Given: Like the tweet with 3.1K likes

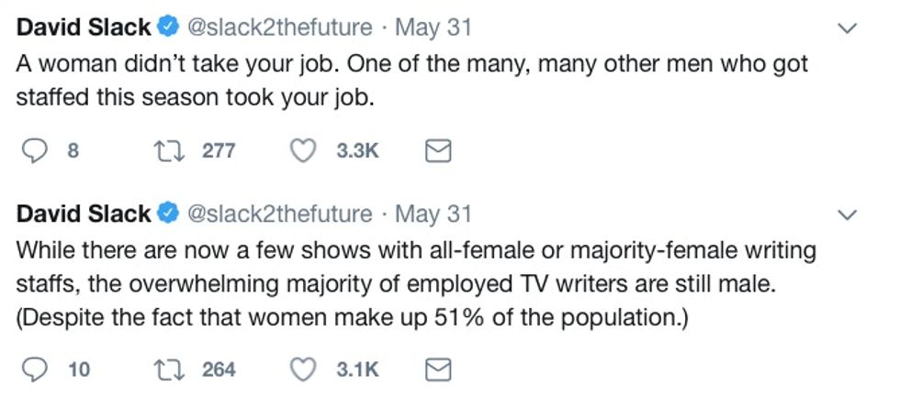Looking at the screenshot, I should point(303,369).
